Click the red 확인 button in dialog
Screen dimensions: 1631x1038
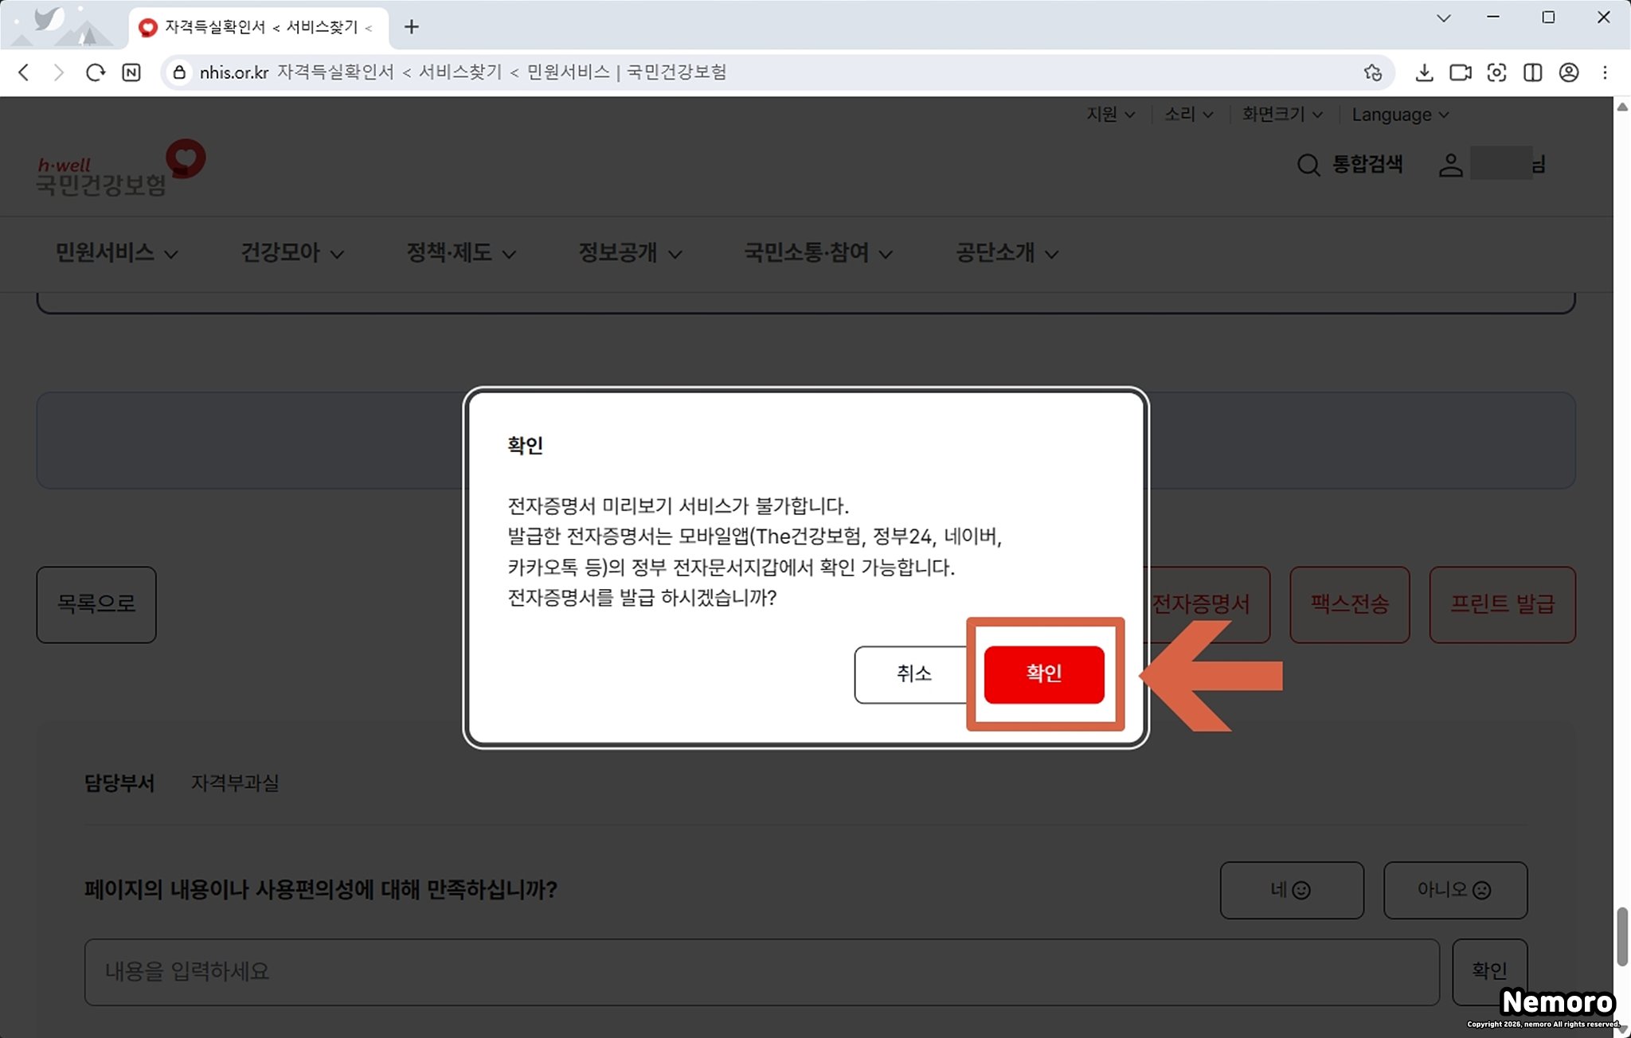[1043, 674]
